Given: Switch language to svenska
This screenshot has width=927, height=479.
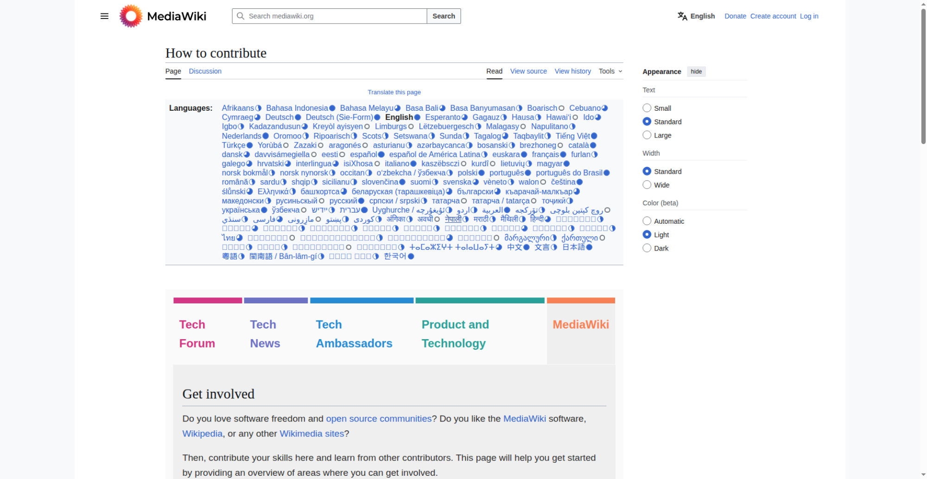Looking at the screenshot, I should tap(457, 182).
